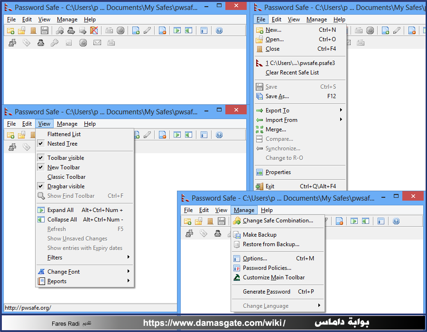Choose Merge... in File menu

299,129
